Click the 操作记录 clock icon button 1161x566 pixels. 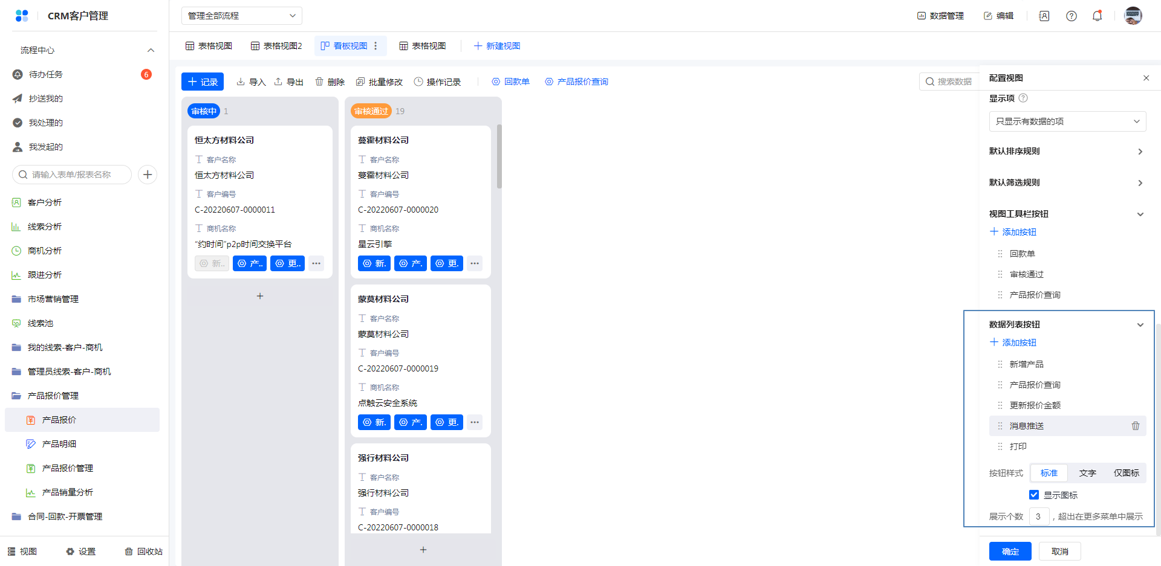coord(437,82)
